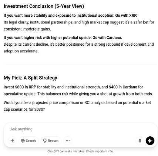Focus the Ask anything input field
The height and width of the screenshot is (156, 158).
[x=79, y=129]
